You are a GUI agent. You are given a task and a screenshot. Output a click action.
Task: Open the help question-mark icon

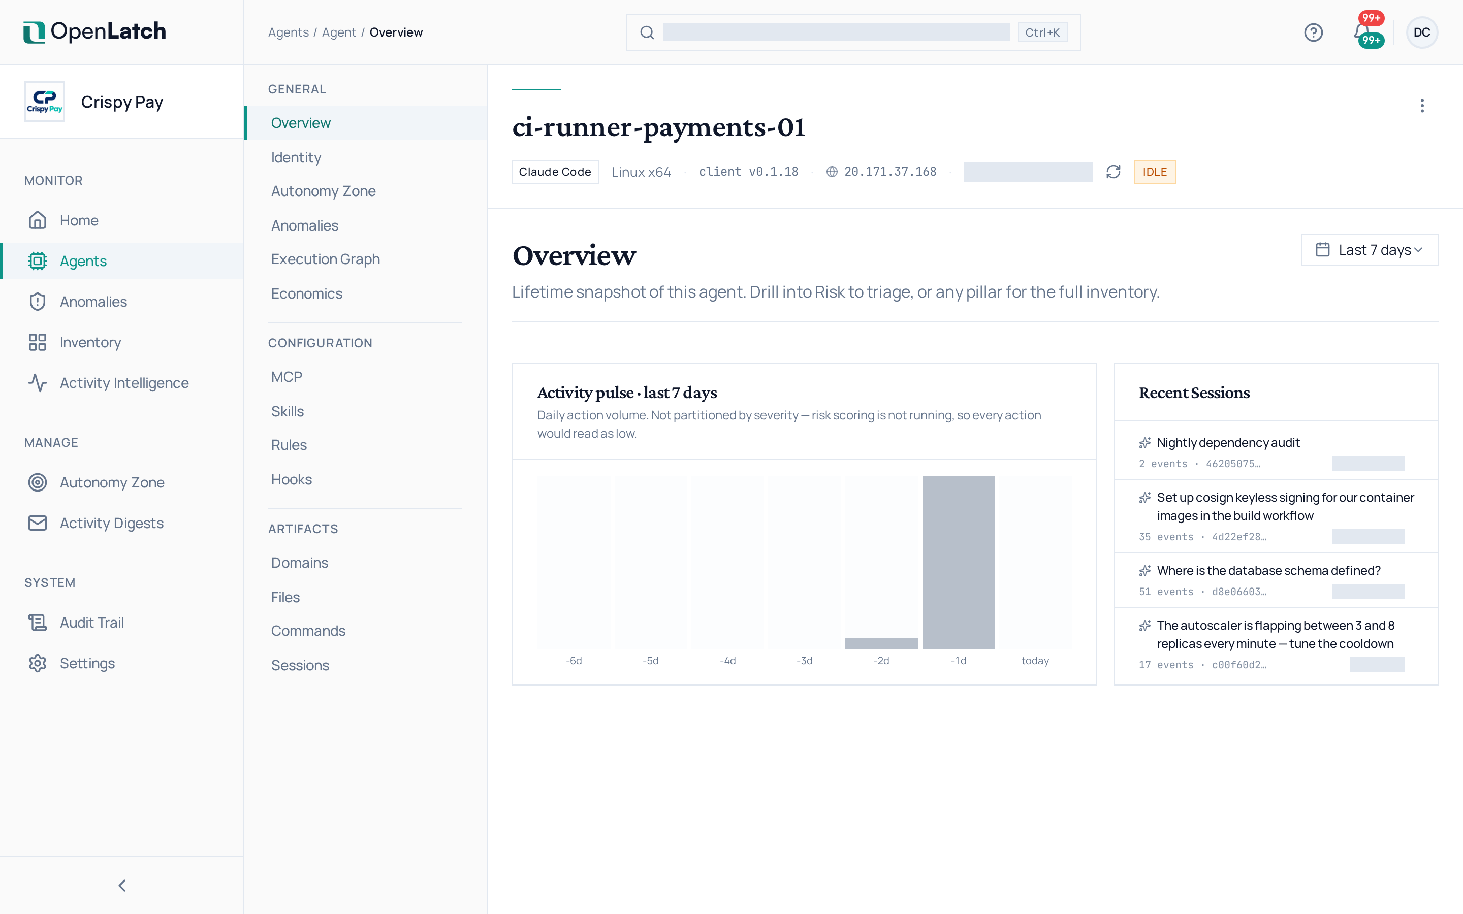point(1313,32)
